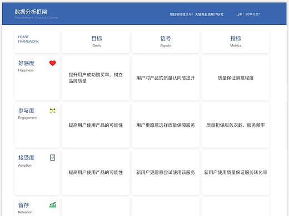Click the cell 提升用户成功购买率，树立品牌质量
The image size is (289, 216).
(96, 78)
